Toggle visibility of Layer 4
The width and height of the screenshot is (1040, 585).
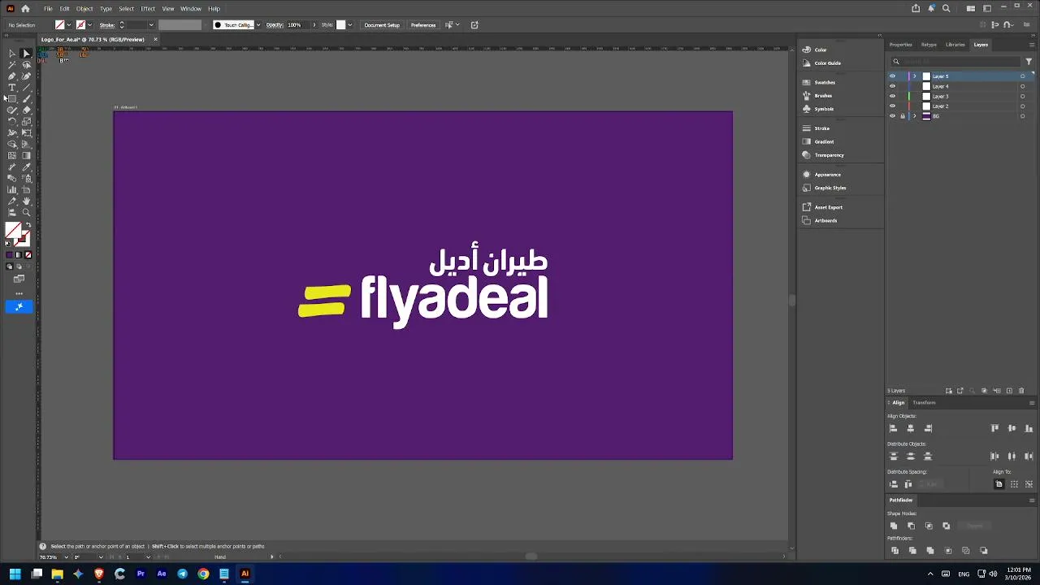point(892,86)
